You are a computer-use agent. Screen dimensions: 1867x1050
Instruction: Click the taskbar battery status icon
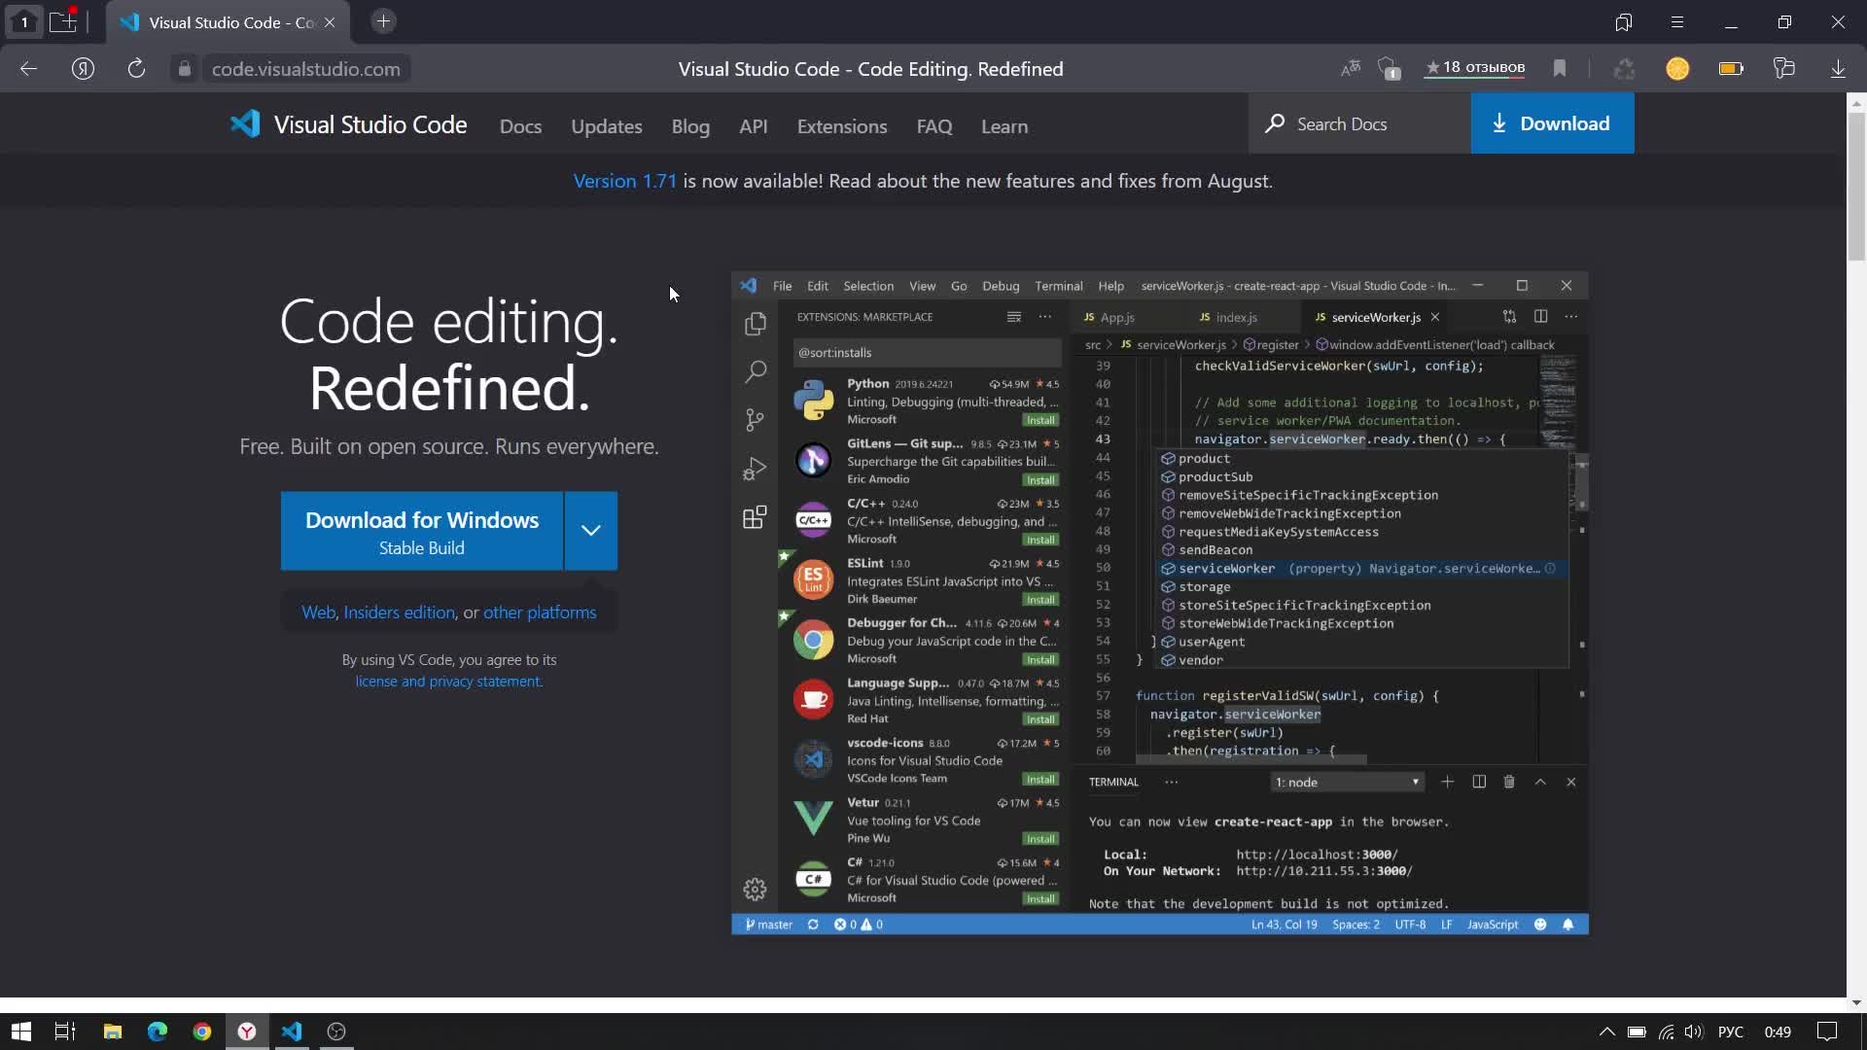click(1637, 1032)
